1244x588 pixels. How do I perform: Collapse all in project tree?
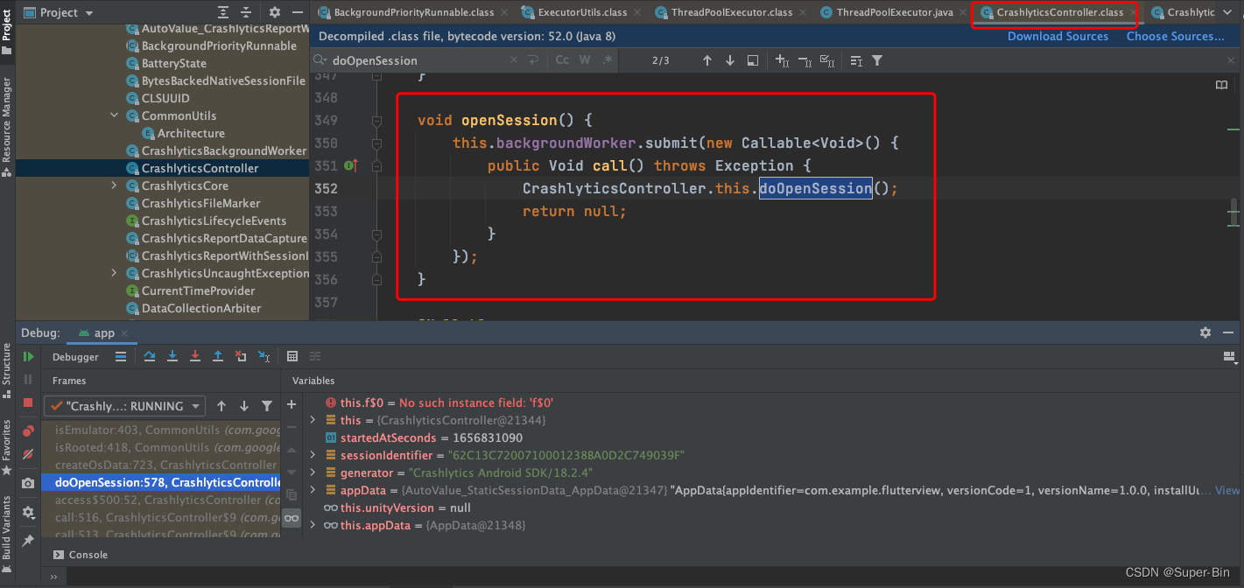(x=248, y=12)
